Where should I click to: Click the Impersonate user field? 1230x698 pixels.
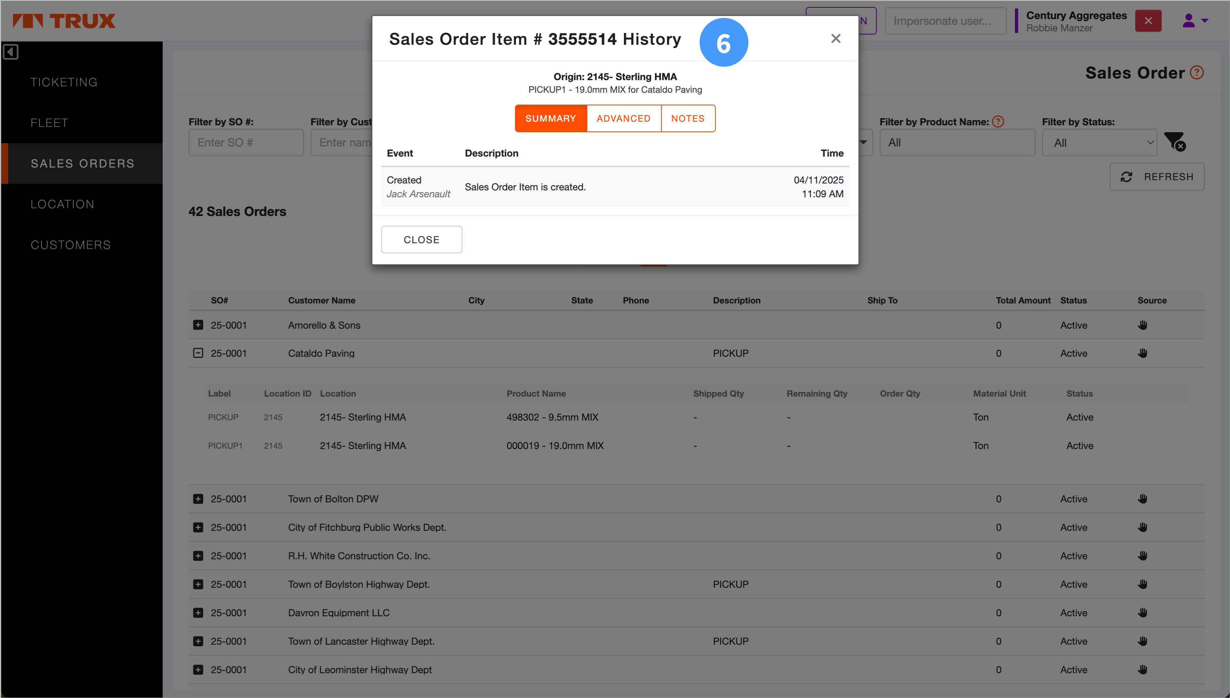945,21
